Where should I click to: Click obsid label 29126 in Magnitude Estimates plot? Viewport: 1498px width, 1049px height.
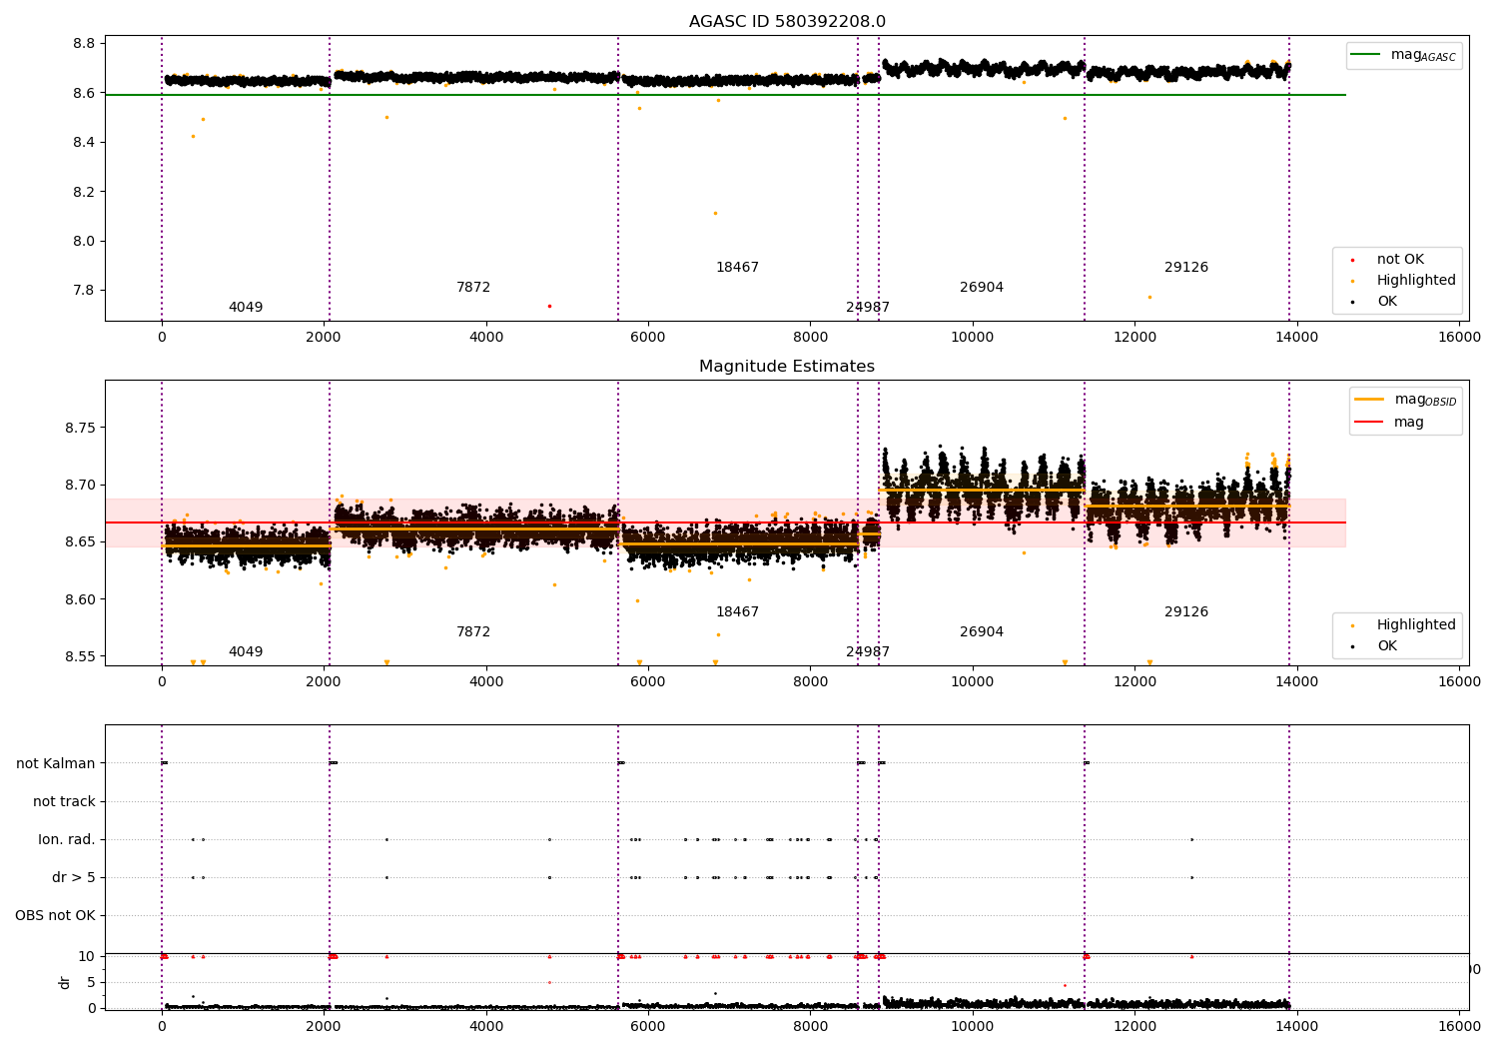tap(1186, 612)
